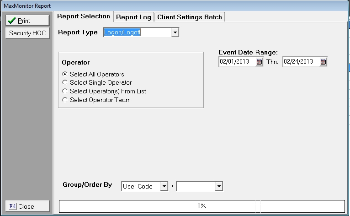Click the end date field 02/24/2013
The height and width of the screenshot is (216, 350).
tap(300, 62)
